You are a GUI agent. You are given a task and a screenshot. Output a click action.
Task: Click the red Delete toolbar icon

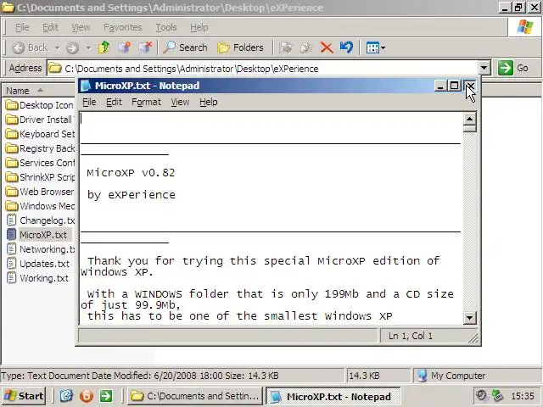pos(326,47)
